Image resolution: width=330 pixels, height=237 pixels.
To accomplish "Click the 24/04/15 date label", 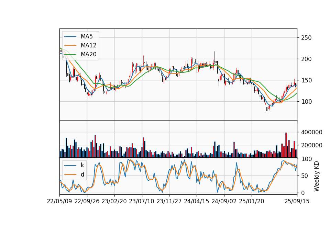I will point(197,201).
